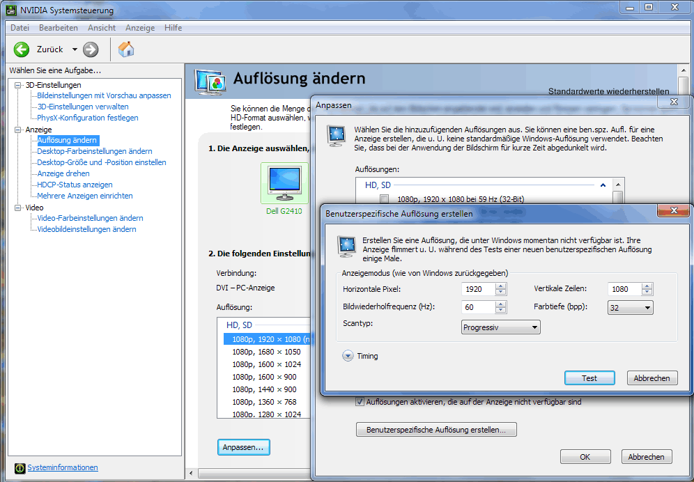Click Benutzerspezifische Auflösung erstellen... button
This screenshot has height=482, width=694.
click(x=436, y=430)
